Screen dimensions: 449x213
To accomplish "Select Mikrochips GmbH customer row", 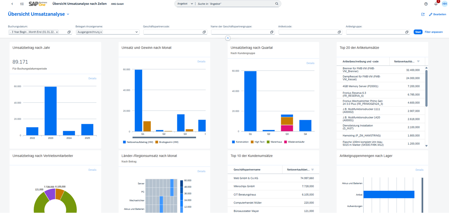I will pyautogui.click(x=273, y=186).
